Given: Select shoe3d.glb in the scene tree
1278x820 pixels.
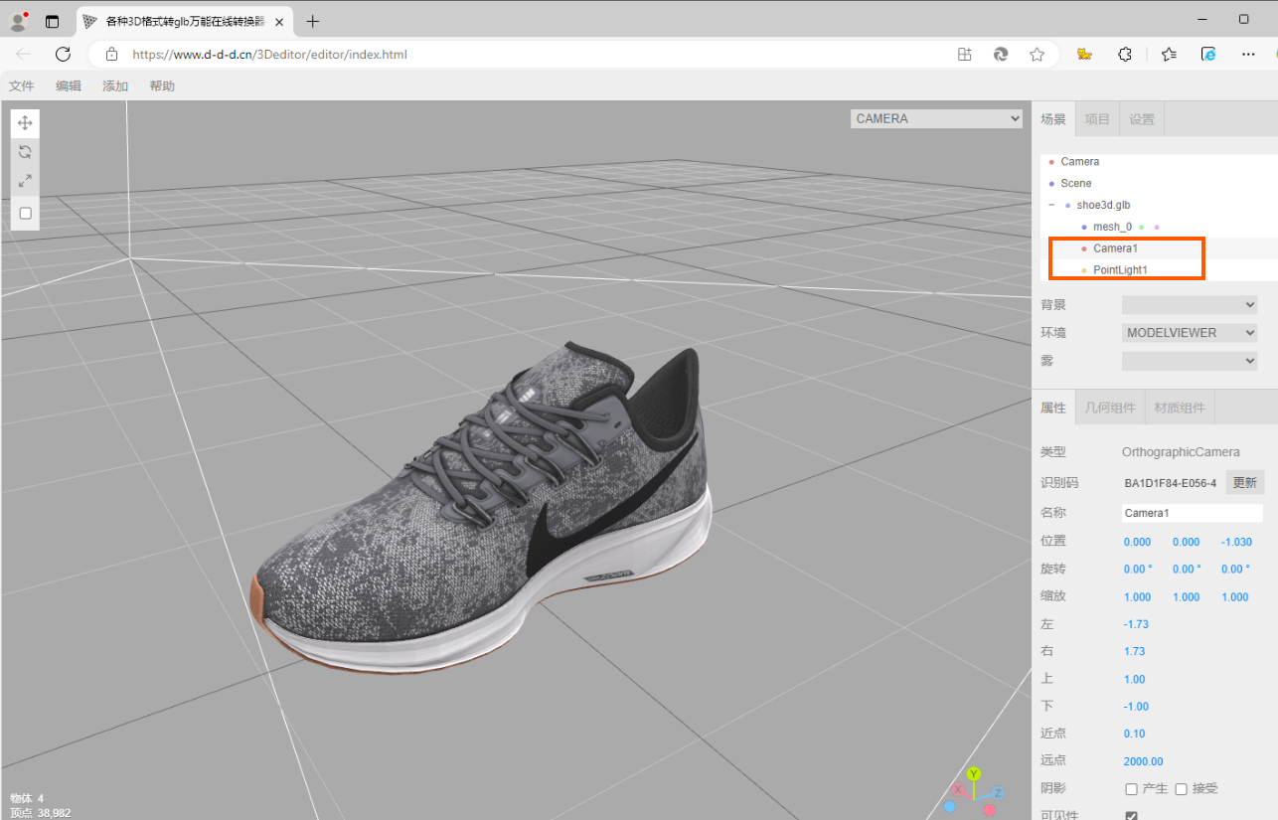Looking at the screenshot, I should 1103,206.
